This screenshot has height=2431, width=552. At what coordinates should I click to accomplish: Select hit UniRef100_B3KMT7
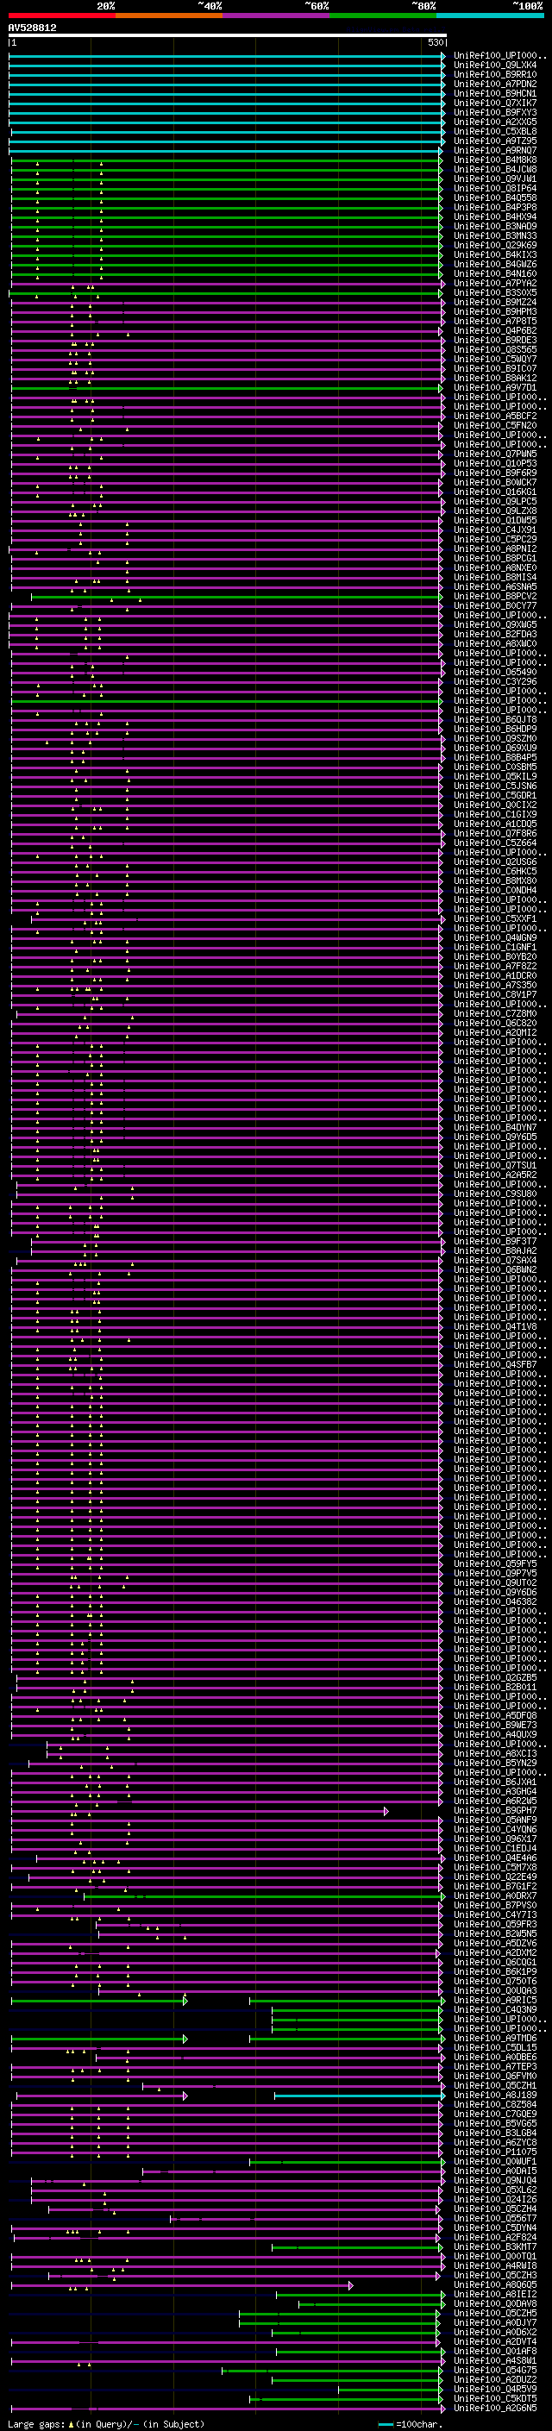(494, 2246)
